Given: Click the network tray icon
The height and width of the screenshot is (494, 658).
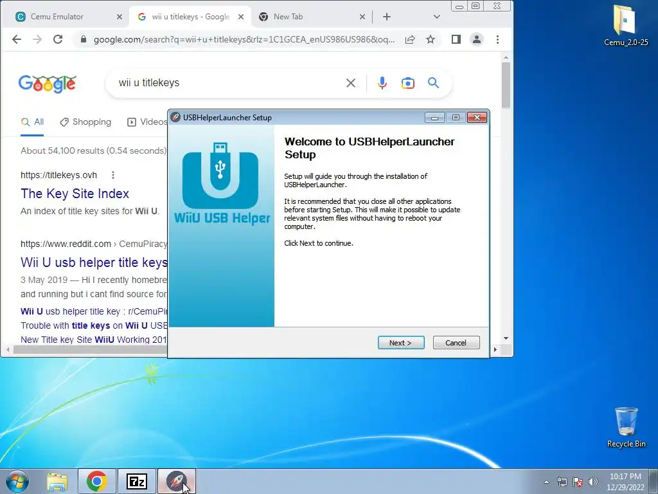Looking at the screenshot, I should point(562,482).
